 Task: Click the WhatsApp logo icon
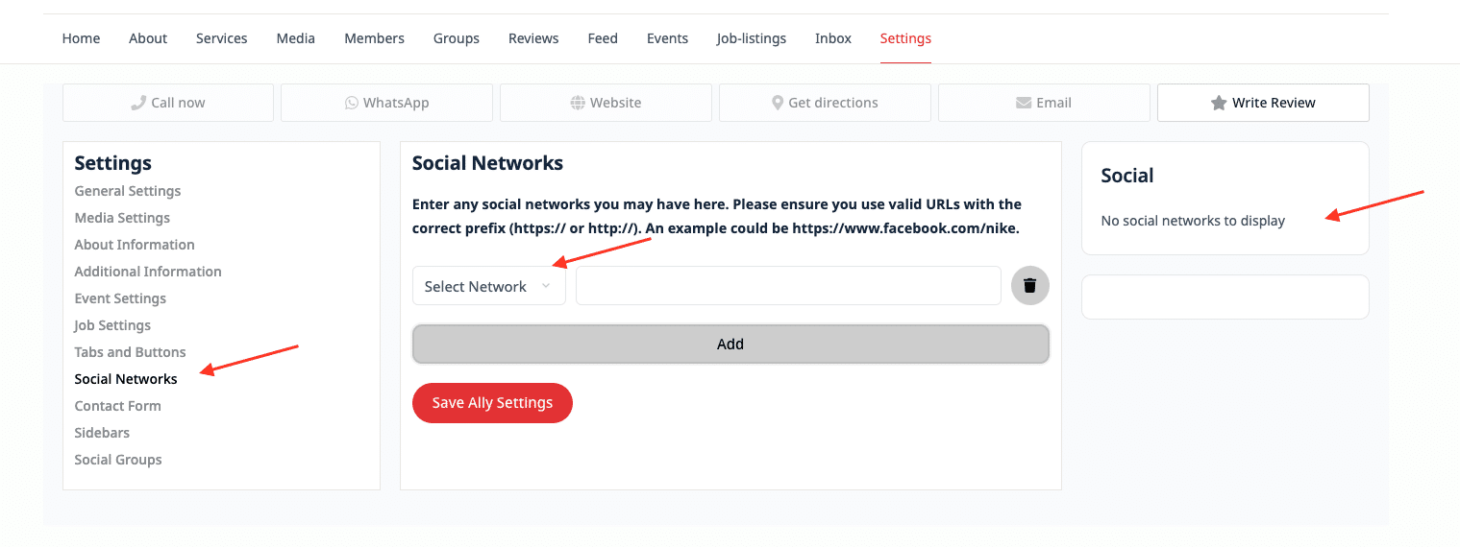[352, 103]
